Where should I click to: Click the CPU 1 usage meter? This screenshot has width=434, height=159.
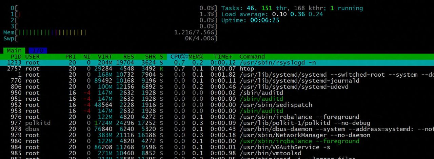tap(114, 14)
